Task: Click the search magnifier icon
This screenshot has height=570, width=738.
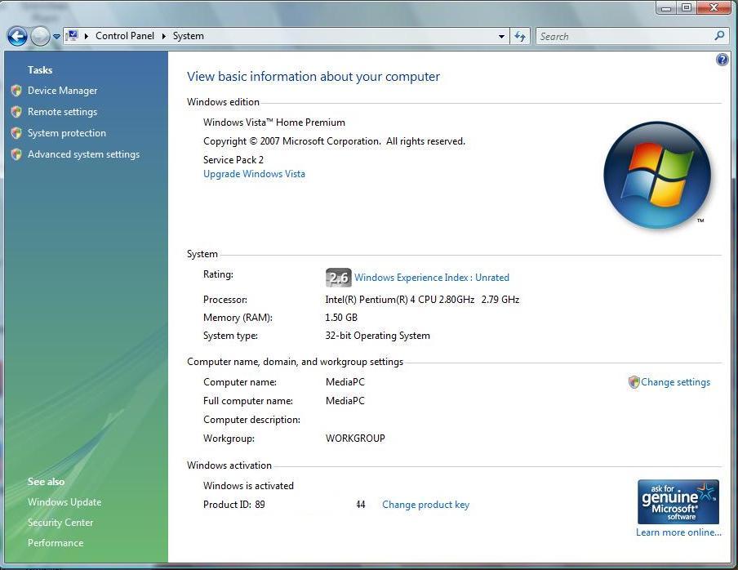Action: click(719, 36)
